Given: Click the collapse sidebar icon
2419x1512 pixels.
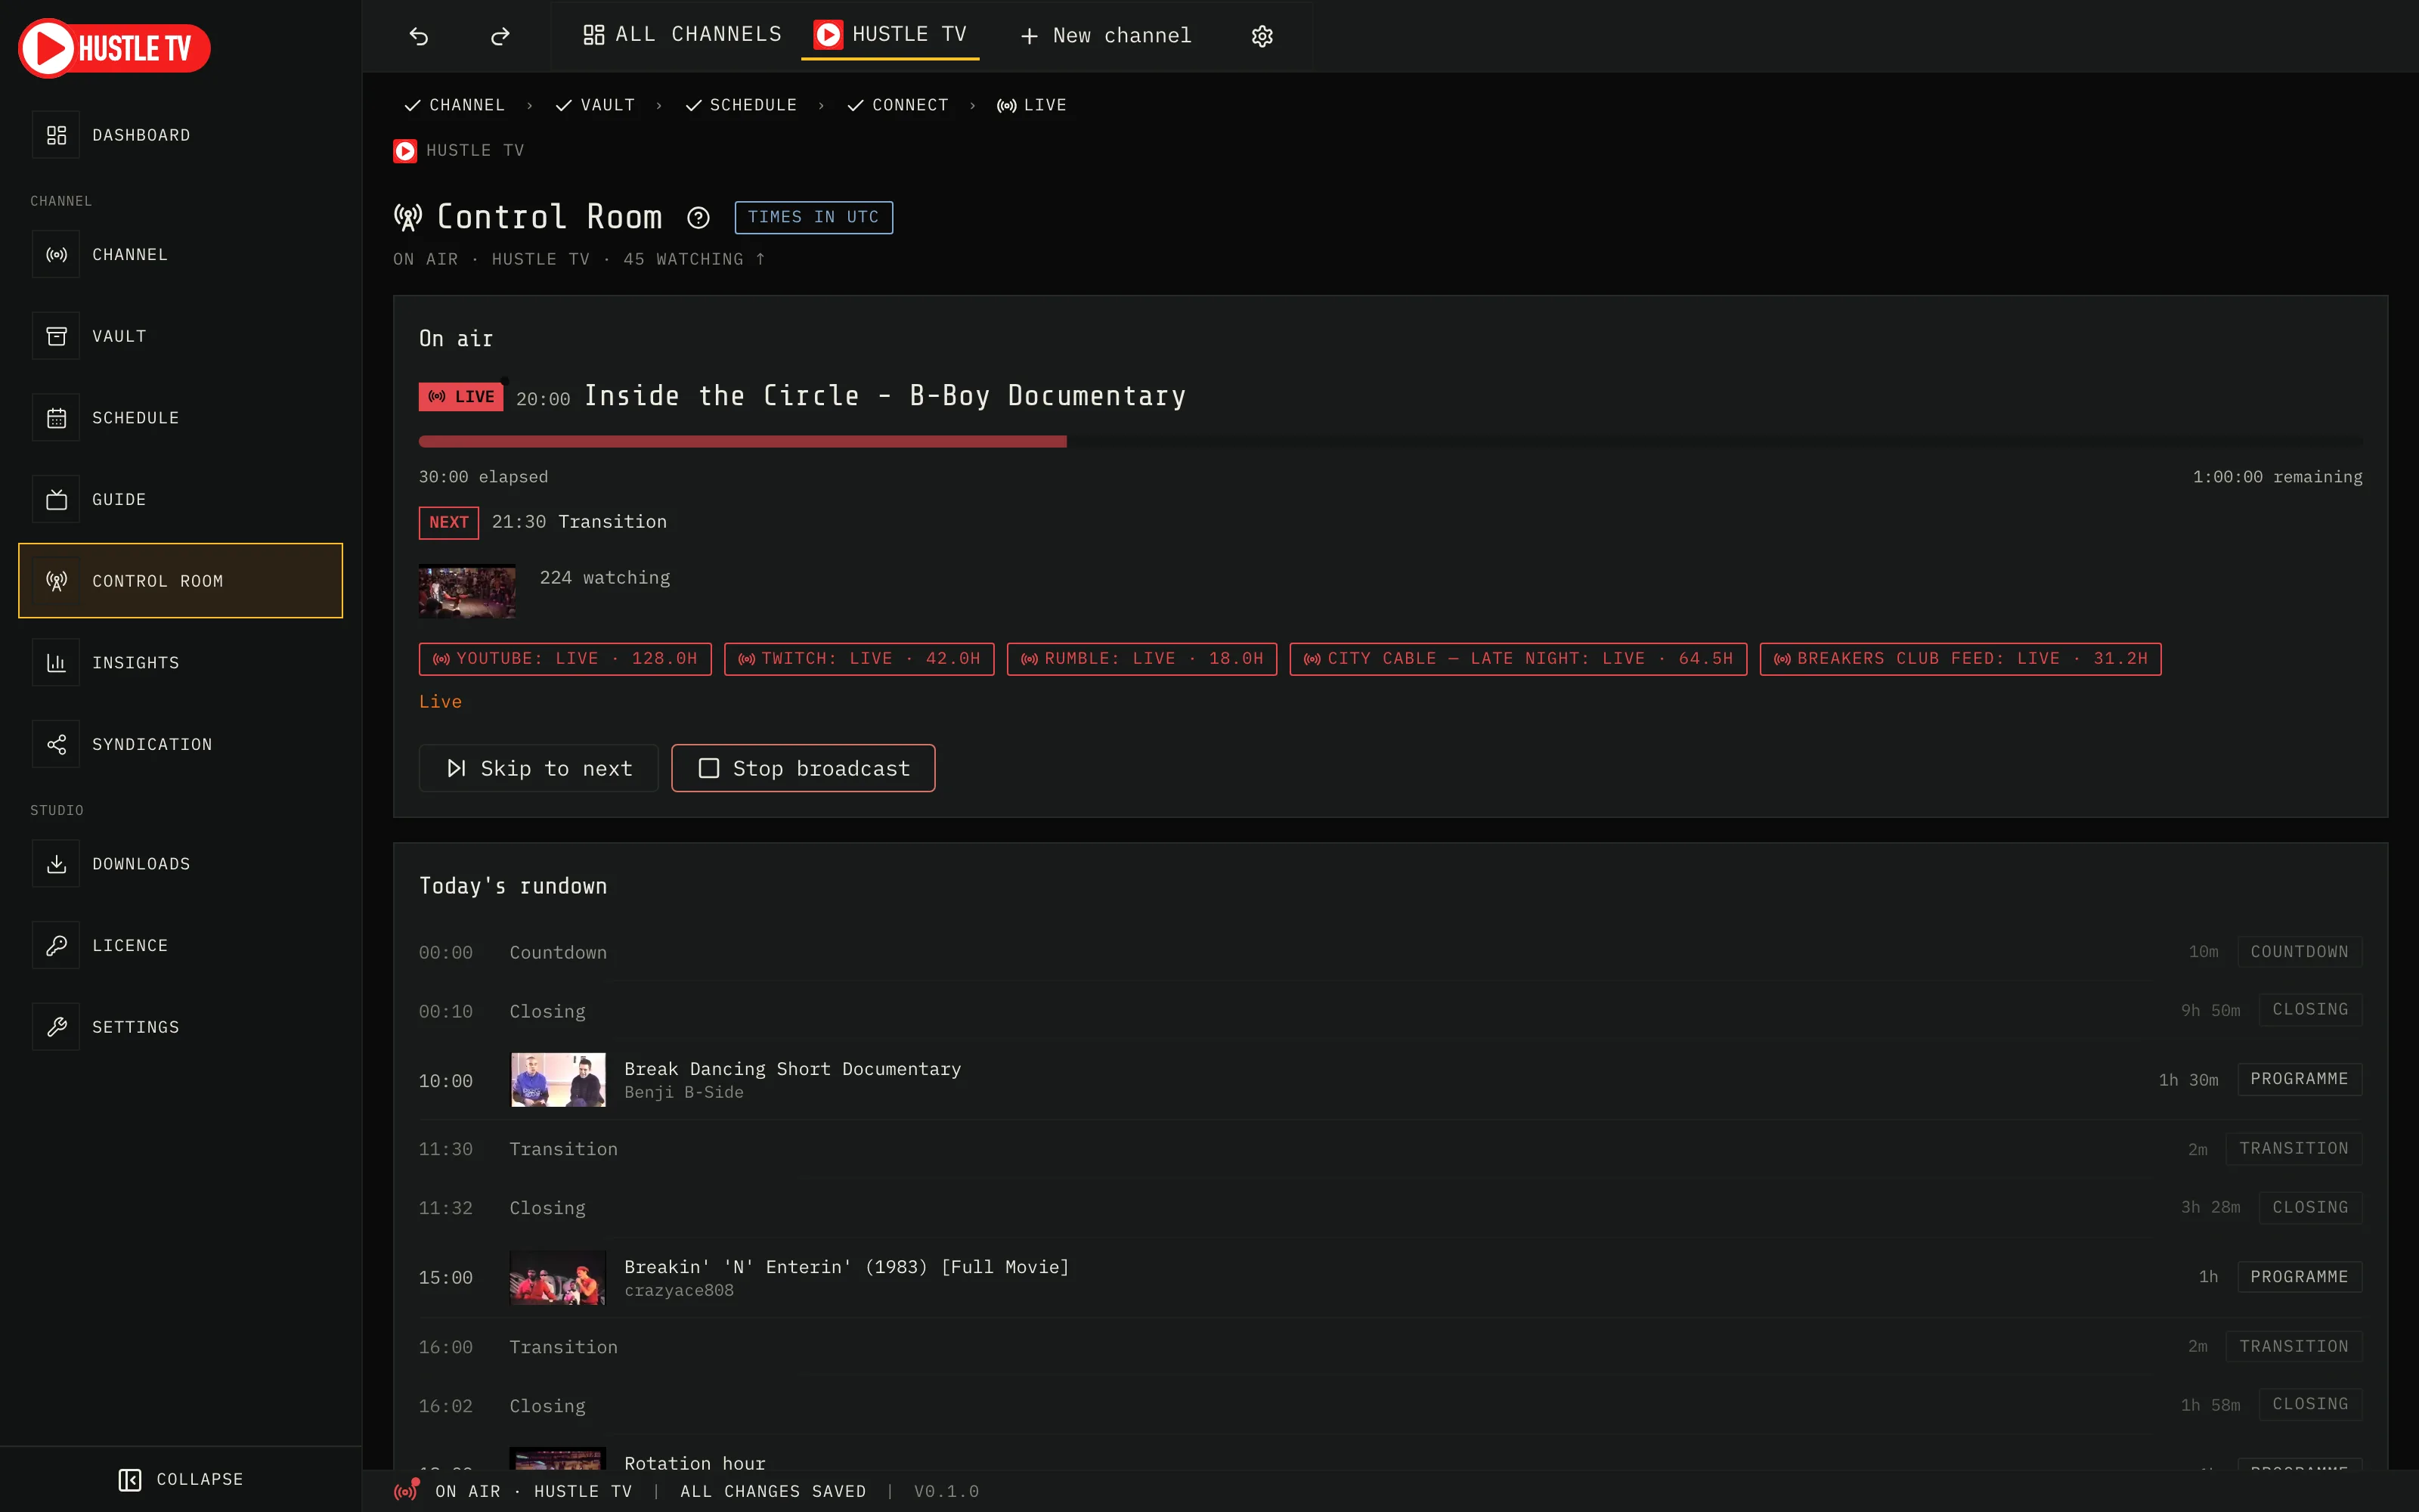Looking at the screenshot, I should [130, 1479].
